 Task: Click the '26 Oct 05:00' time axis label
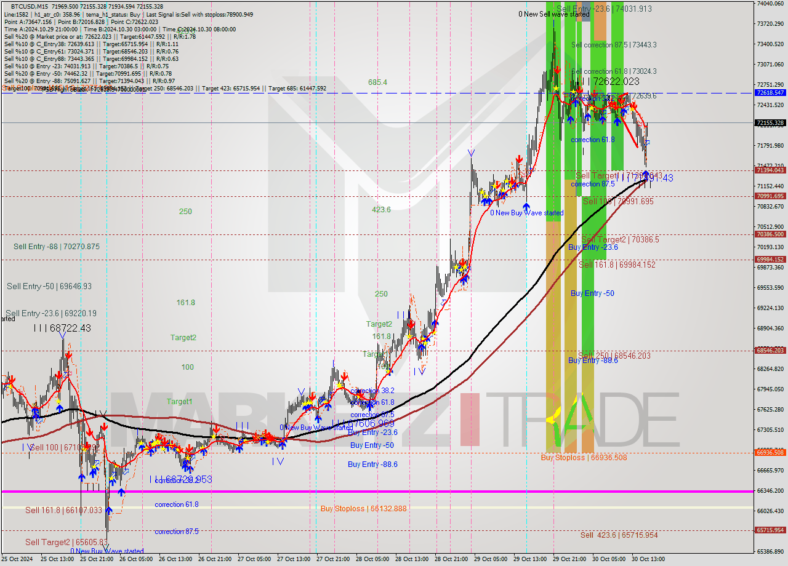[135, 559]
